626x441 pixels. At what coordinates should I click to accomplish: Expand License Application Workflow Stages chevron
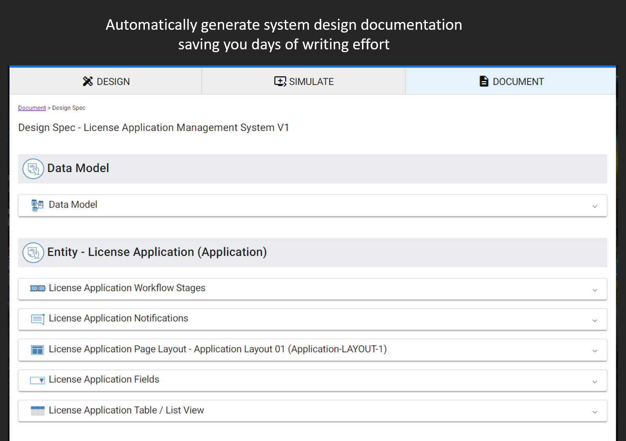click(595, 290)
